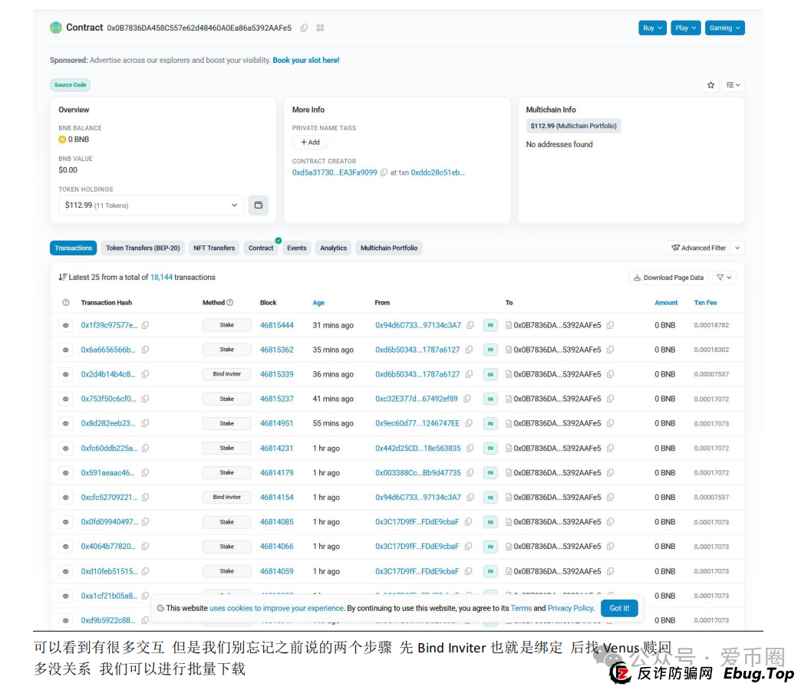Open the Gaming dropdown menu
The width and height of the screenshot is (811, 690).
(x=724, y=28)
